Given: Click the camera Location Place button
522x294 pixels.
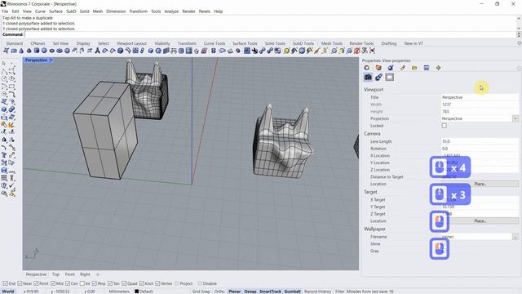Looking at the screenshot, I should (480, 184).
